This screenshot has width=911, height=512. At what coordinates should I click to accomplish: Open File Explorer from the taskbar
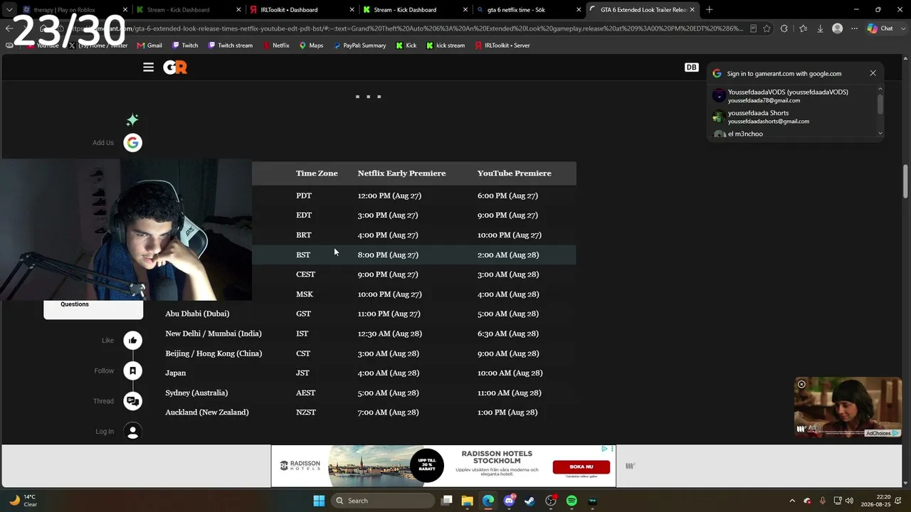coord(467,501)
